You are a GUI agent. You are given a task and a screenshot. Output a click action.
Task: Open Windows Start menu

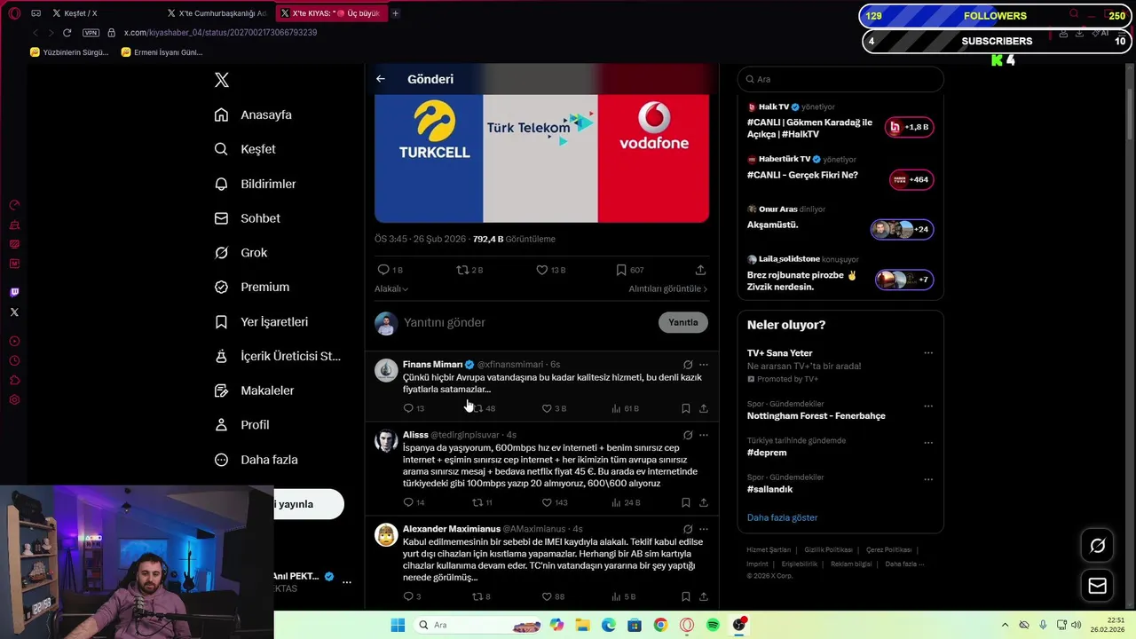pyautogui.click(x=398, y=625)
